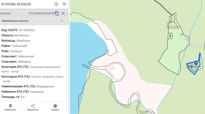This screenshot has height=114, width=205.
Task: Click the result coordinates text in header
Action: coord(41,13)
